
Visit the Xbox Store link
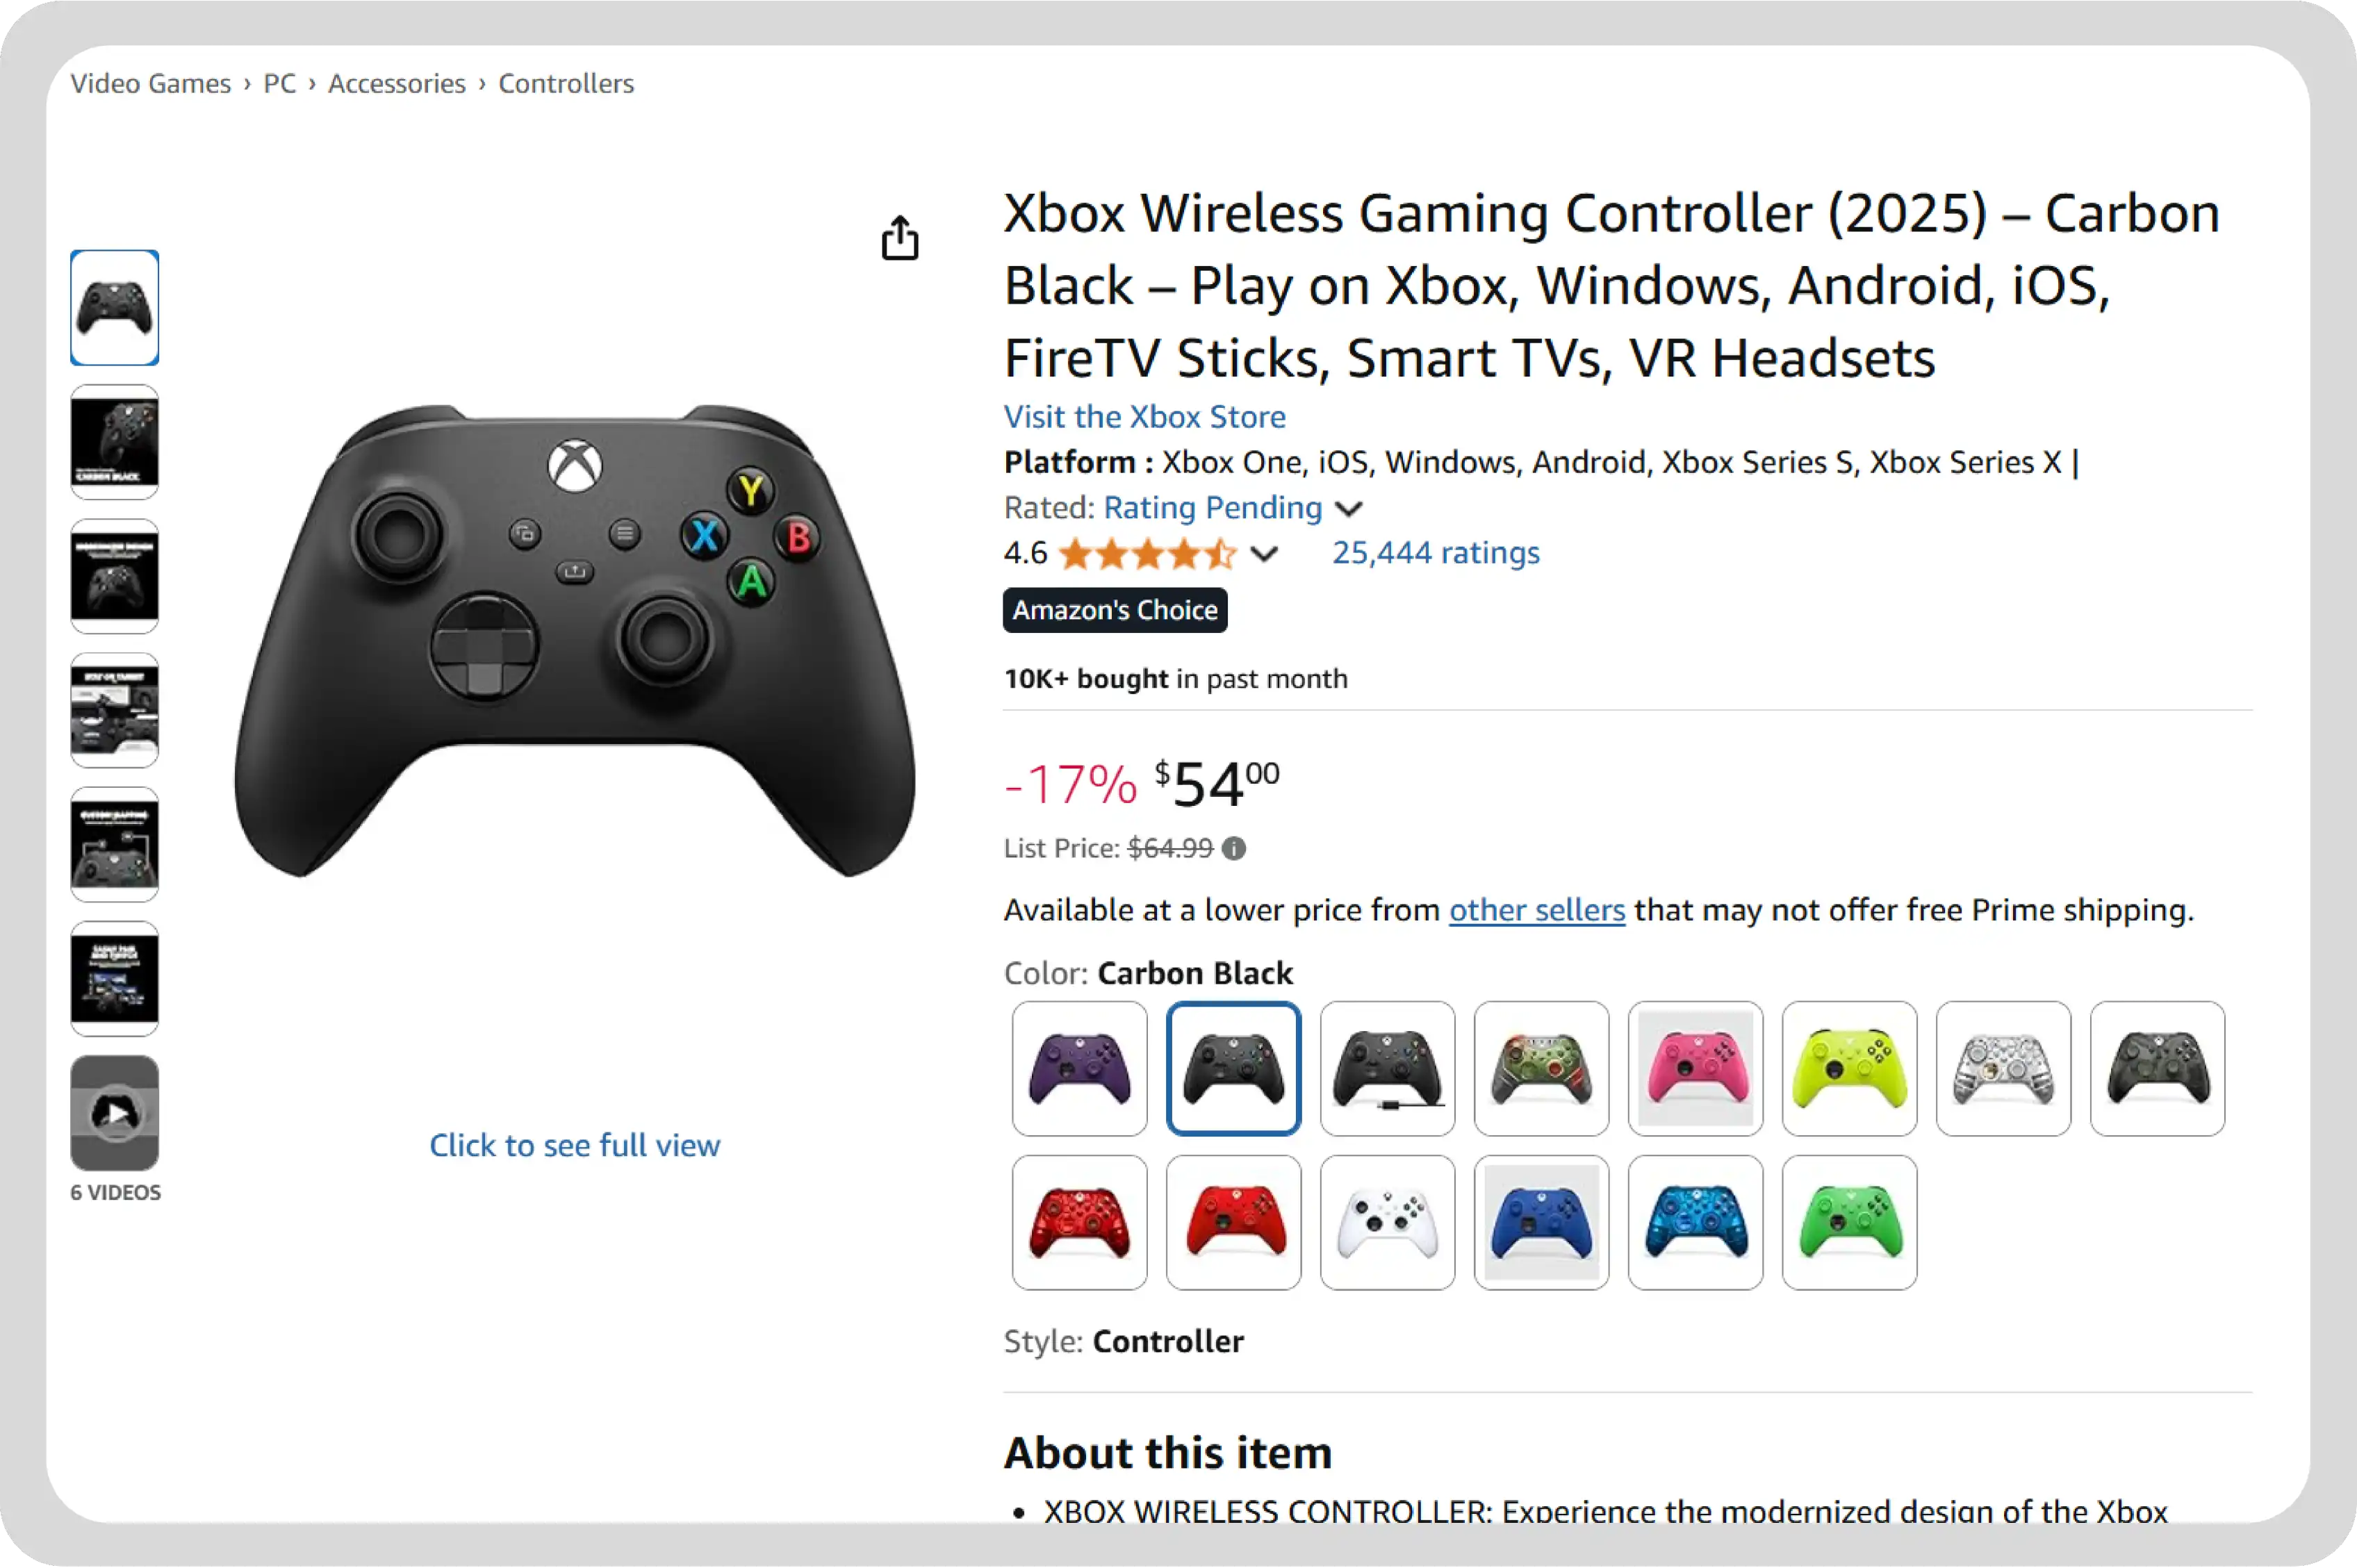[x=1144, y=416]
